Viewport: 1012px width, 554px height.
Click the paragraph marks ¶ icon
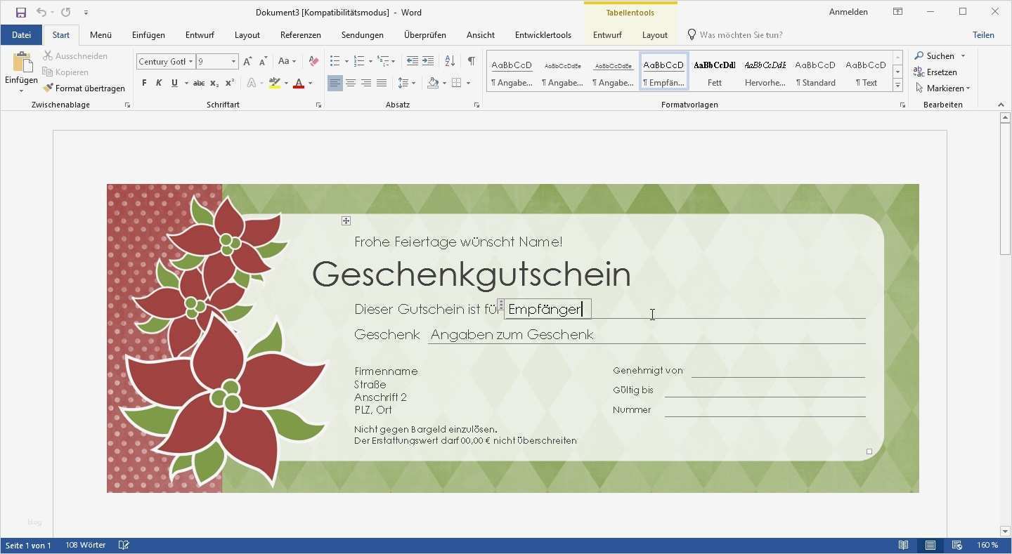tap(472, 61)
